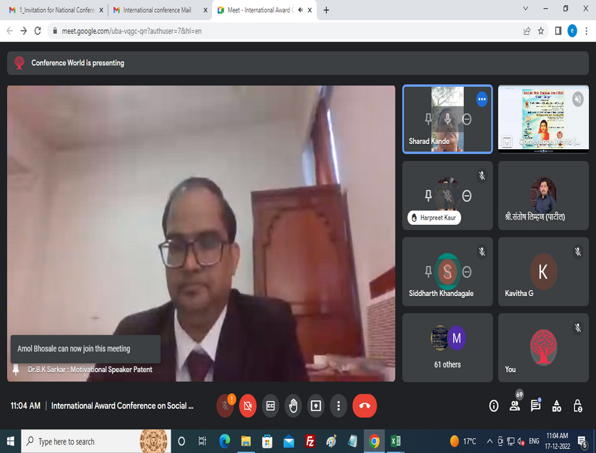
Task: Mute the Meet tab audio icon
Action: pos(300,10)
